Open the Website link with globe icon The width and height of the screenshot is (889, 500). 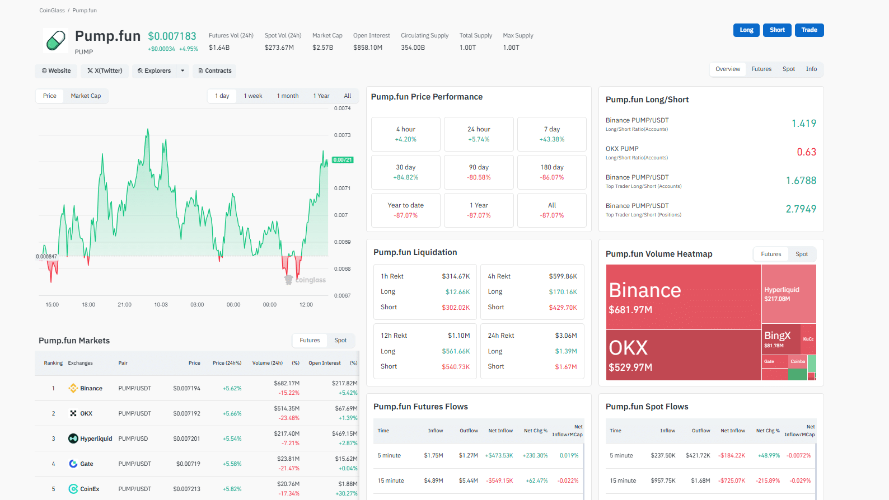56,71
